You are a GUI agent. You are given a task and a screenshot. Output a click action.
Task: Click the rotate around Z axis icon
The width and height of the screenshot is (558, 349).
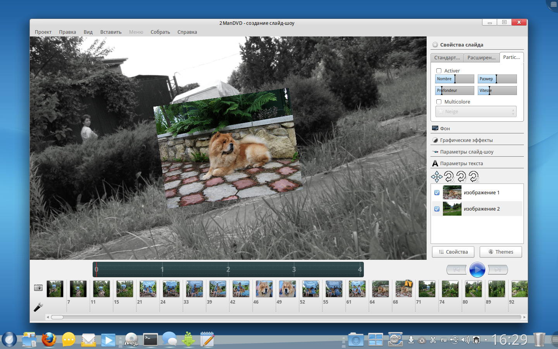tap(474, 177)
